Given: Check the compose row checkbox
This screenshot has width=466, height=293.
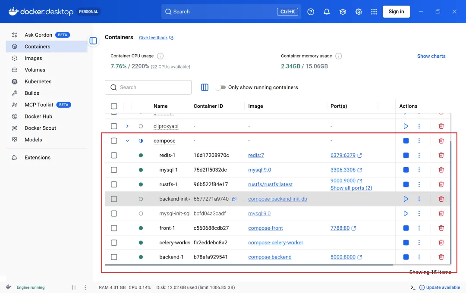Looking at the screenshot, I should pos(114,141).
